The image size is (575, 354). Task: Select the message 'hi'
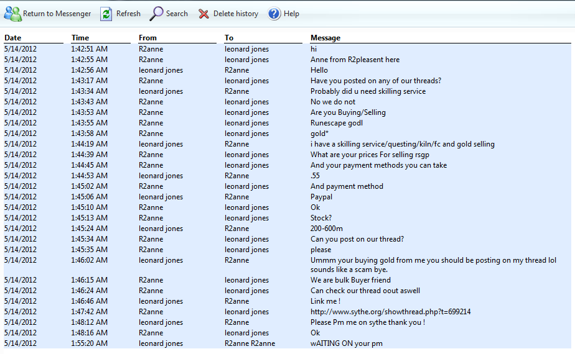click(314, 48)
